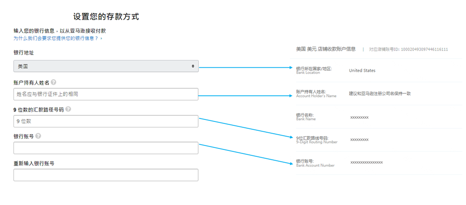Open the 银行地址 country dropdown showing 美国
The image size is (466, 205).
point(106,66)
